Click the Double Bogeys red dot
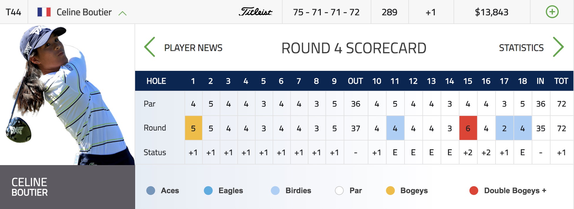The width and height of the screenshot is (574, 209). (x=474, y=191)
